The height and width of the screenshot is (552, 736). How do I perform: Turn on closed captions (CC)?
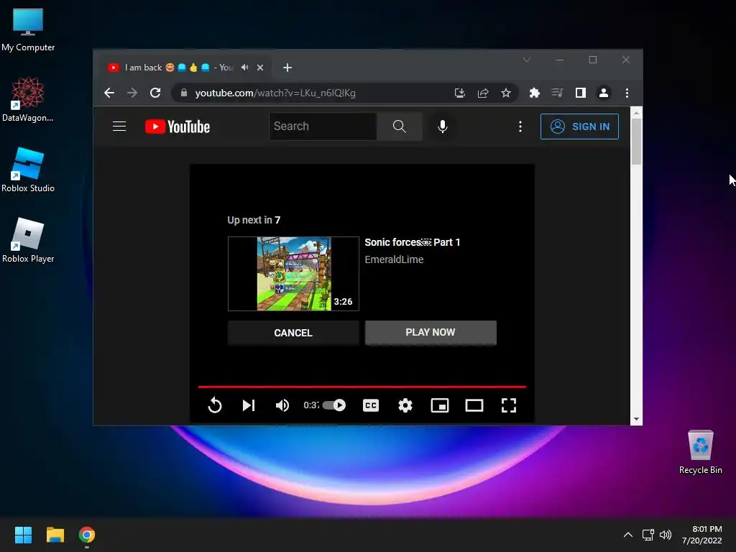[x=371, y=405]
